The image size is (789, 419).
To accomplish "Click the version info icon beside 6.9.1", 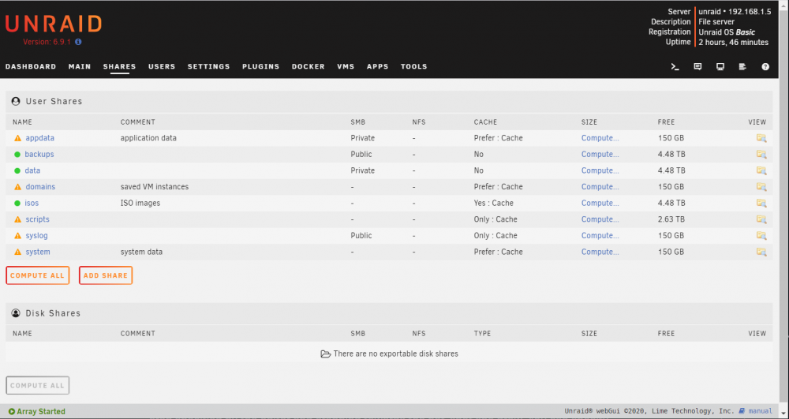I will tap(78, 43).
